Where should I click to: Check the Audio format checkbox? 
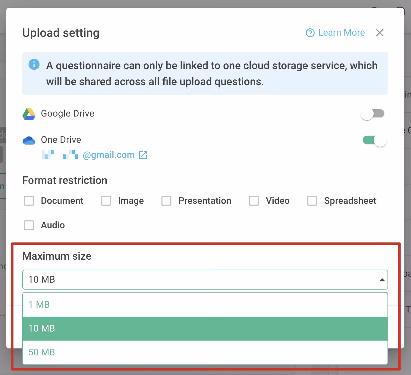tap(29, 225)
